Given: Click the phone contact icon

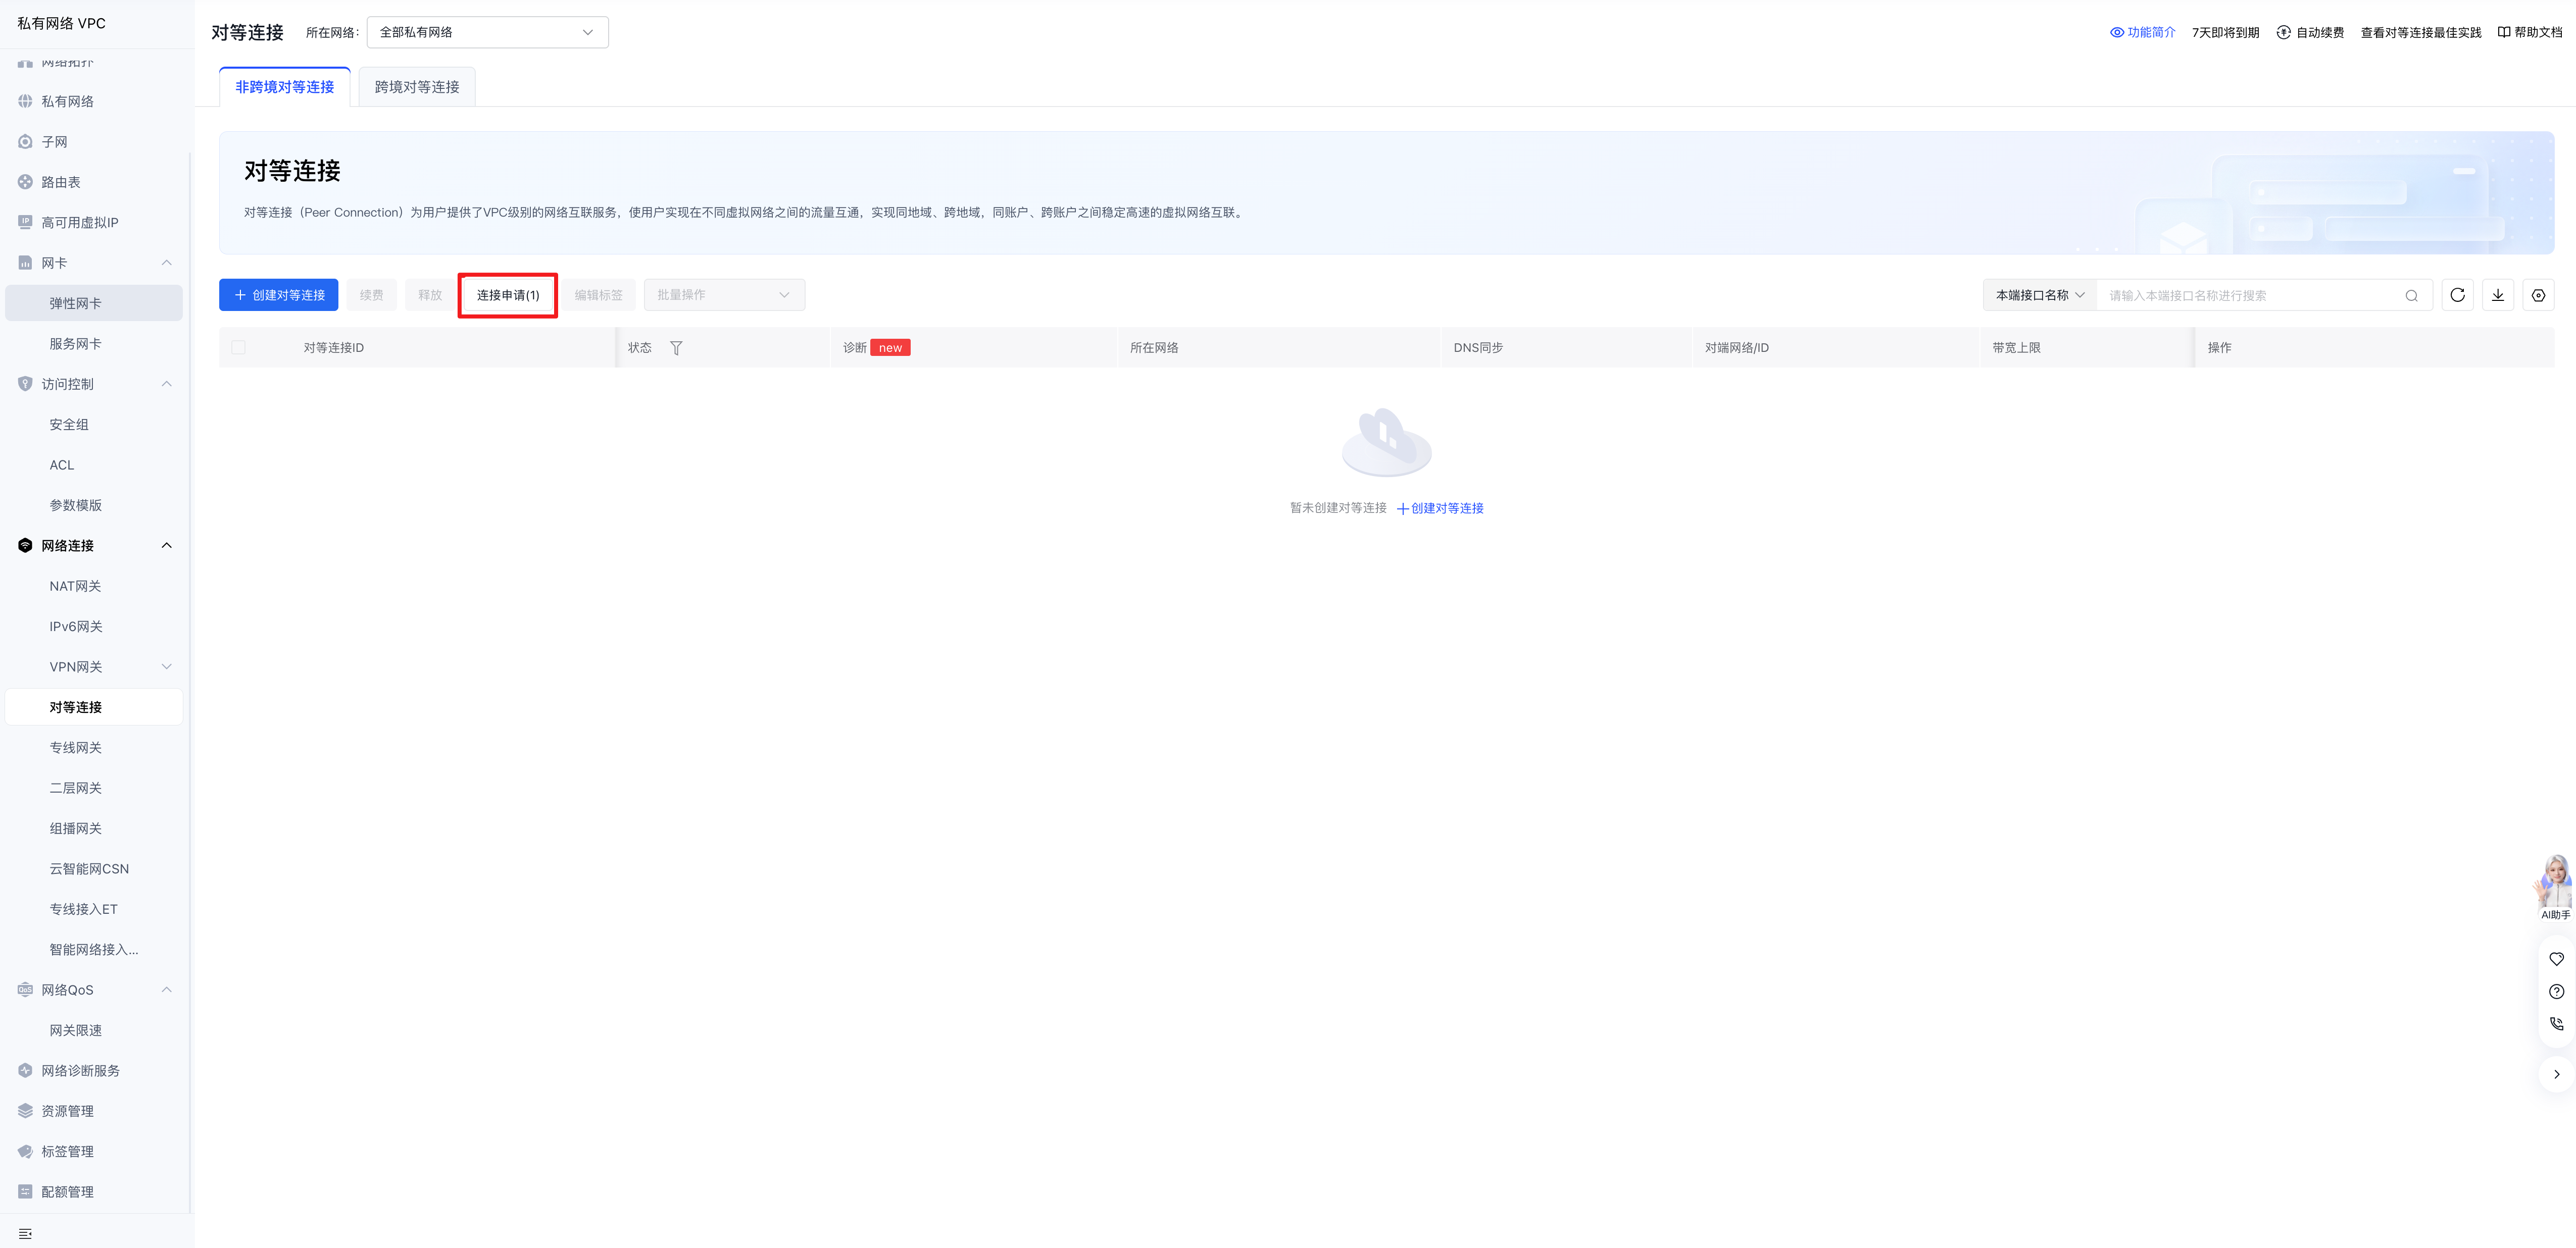Looking at the screenshot, I should click(2556, 1023).
